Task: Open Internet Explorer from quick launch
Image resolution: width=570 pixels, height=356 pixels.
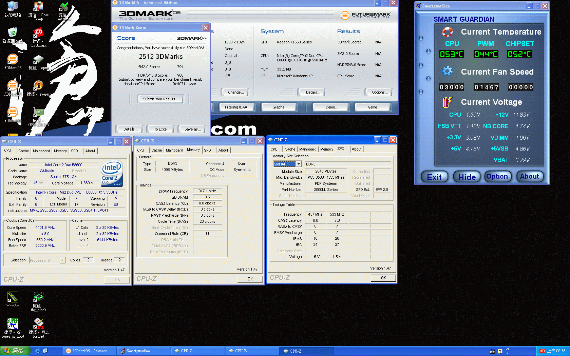Action: pos(38,351)
